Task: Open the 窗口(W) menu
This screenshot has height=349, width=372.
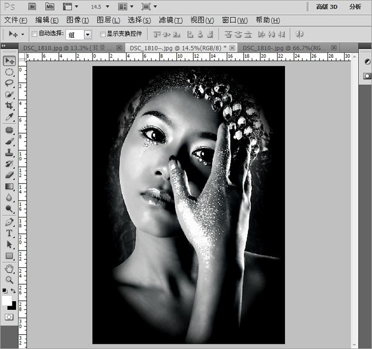Action: coord(235,21)
